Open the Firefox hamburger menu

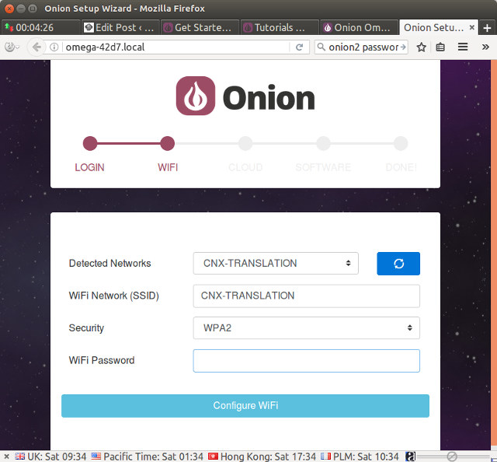pos(463,47)
